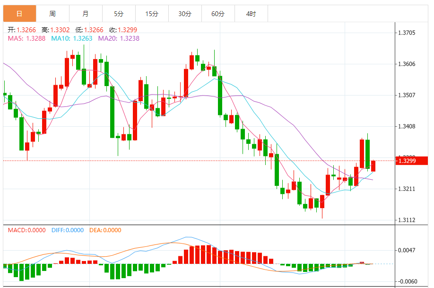The width and height of the screenshot is (434, 288).
Task: Click the 1.3705 price axis label
Action: click(407, 33)
